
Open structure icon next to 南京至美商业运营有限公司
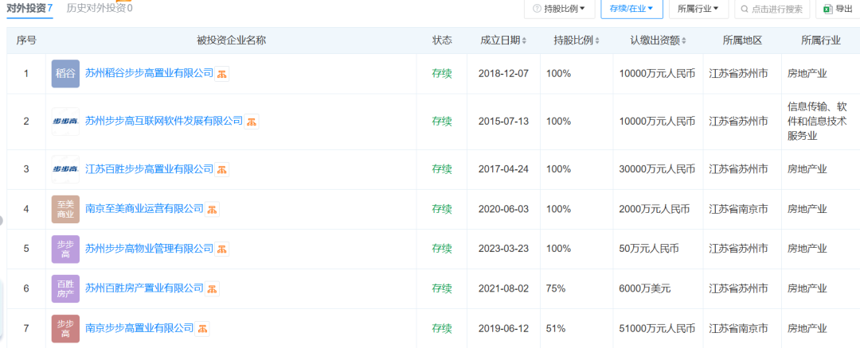[213, 209]
